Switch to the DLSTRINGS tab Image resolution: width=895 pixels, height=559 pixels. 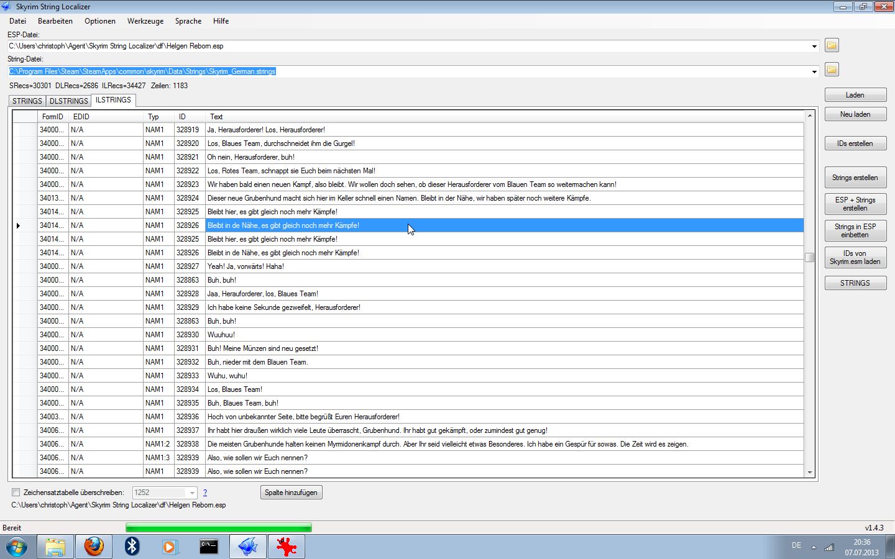tap(68, 101)
